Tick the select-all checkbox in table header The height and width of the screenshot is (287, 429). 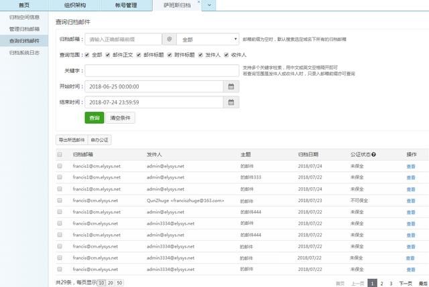pyautogui.click(x=60, y=155)
